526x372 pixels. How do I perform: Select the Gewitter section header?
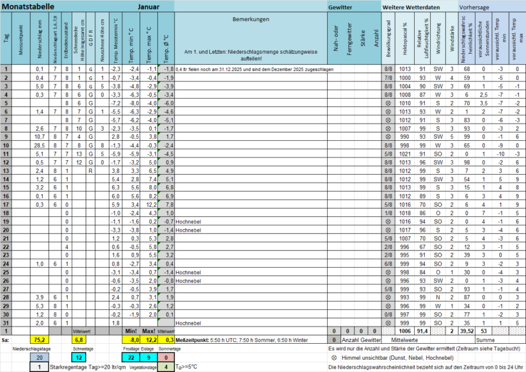click(x=340, y=6)
